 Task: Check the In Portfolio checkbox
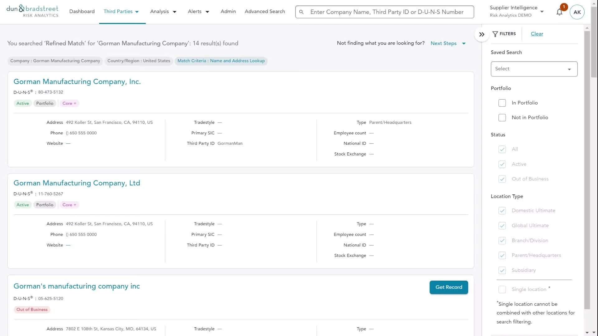(502, 103)
